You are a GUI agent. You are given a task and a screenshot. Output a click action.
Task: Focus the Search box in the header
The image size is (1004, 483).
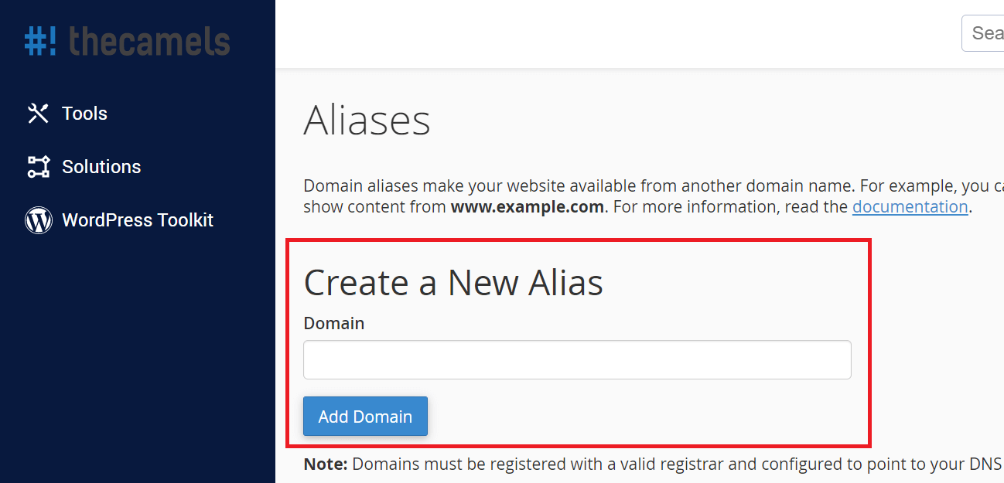pyautogui.click(x=982, y=33)
